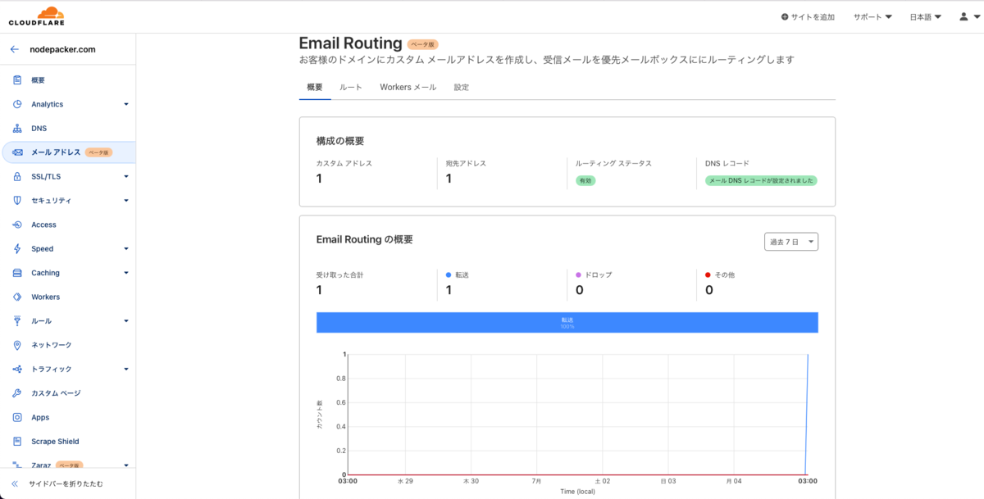Image resolution: width=984 pixels, height=499 pixels.
Task: Click the Scrape Shield document icon
Action: pos(17,441)
